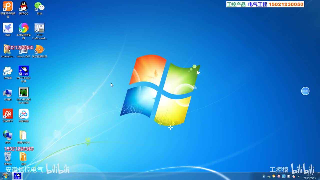This screenshot has width=320, height=180.
Task: Select the 360极速浏览器 desktop icon
Action: [23, 31]
